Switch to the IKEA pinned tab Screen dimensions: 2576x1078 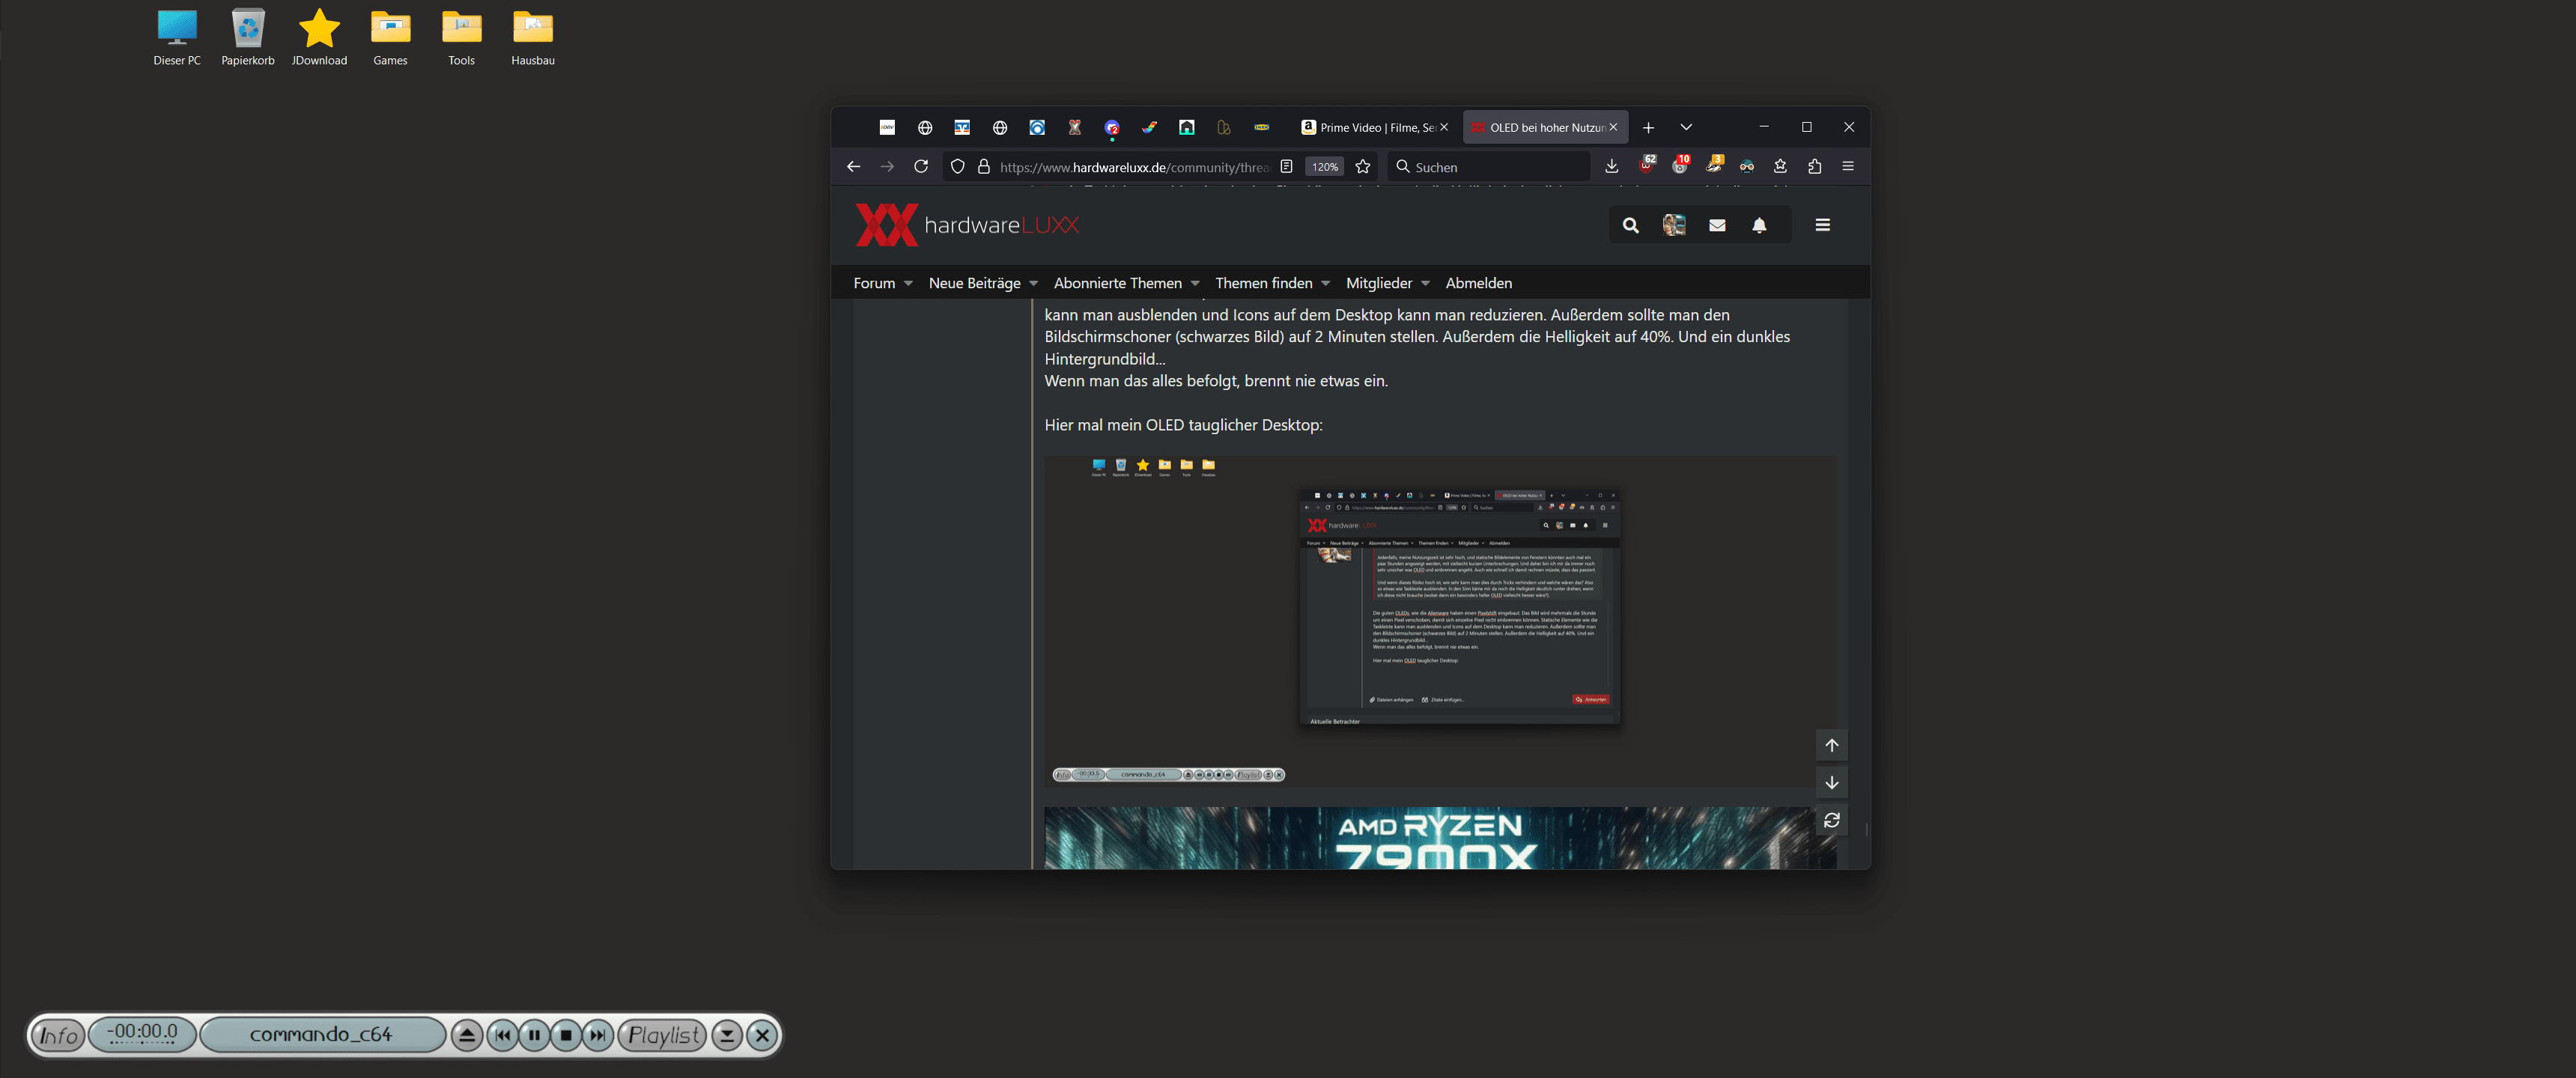(x=1262, y=127)
